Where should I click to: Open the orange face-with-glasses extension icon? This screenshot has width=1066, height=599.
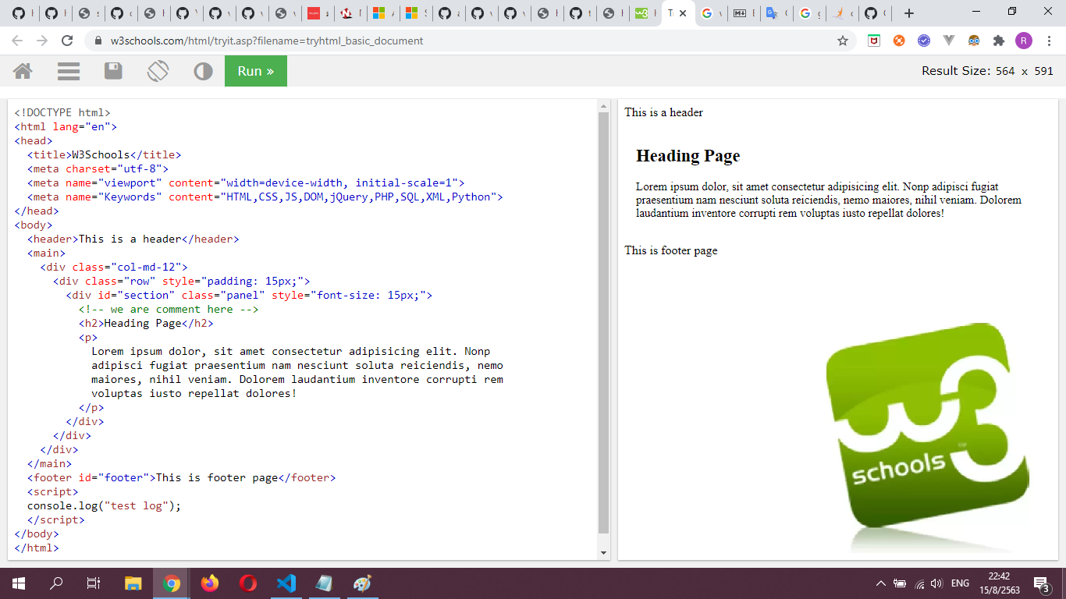[974, 41]
